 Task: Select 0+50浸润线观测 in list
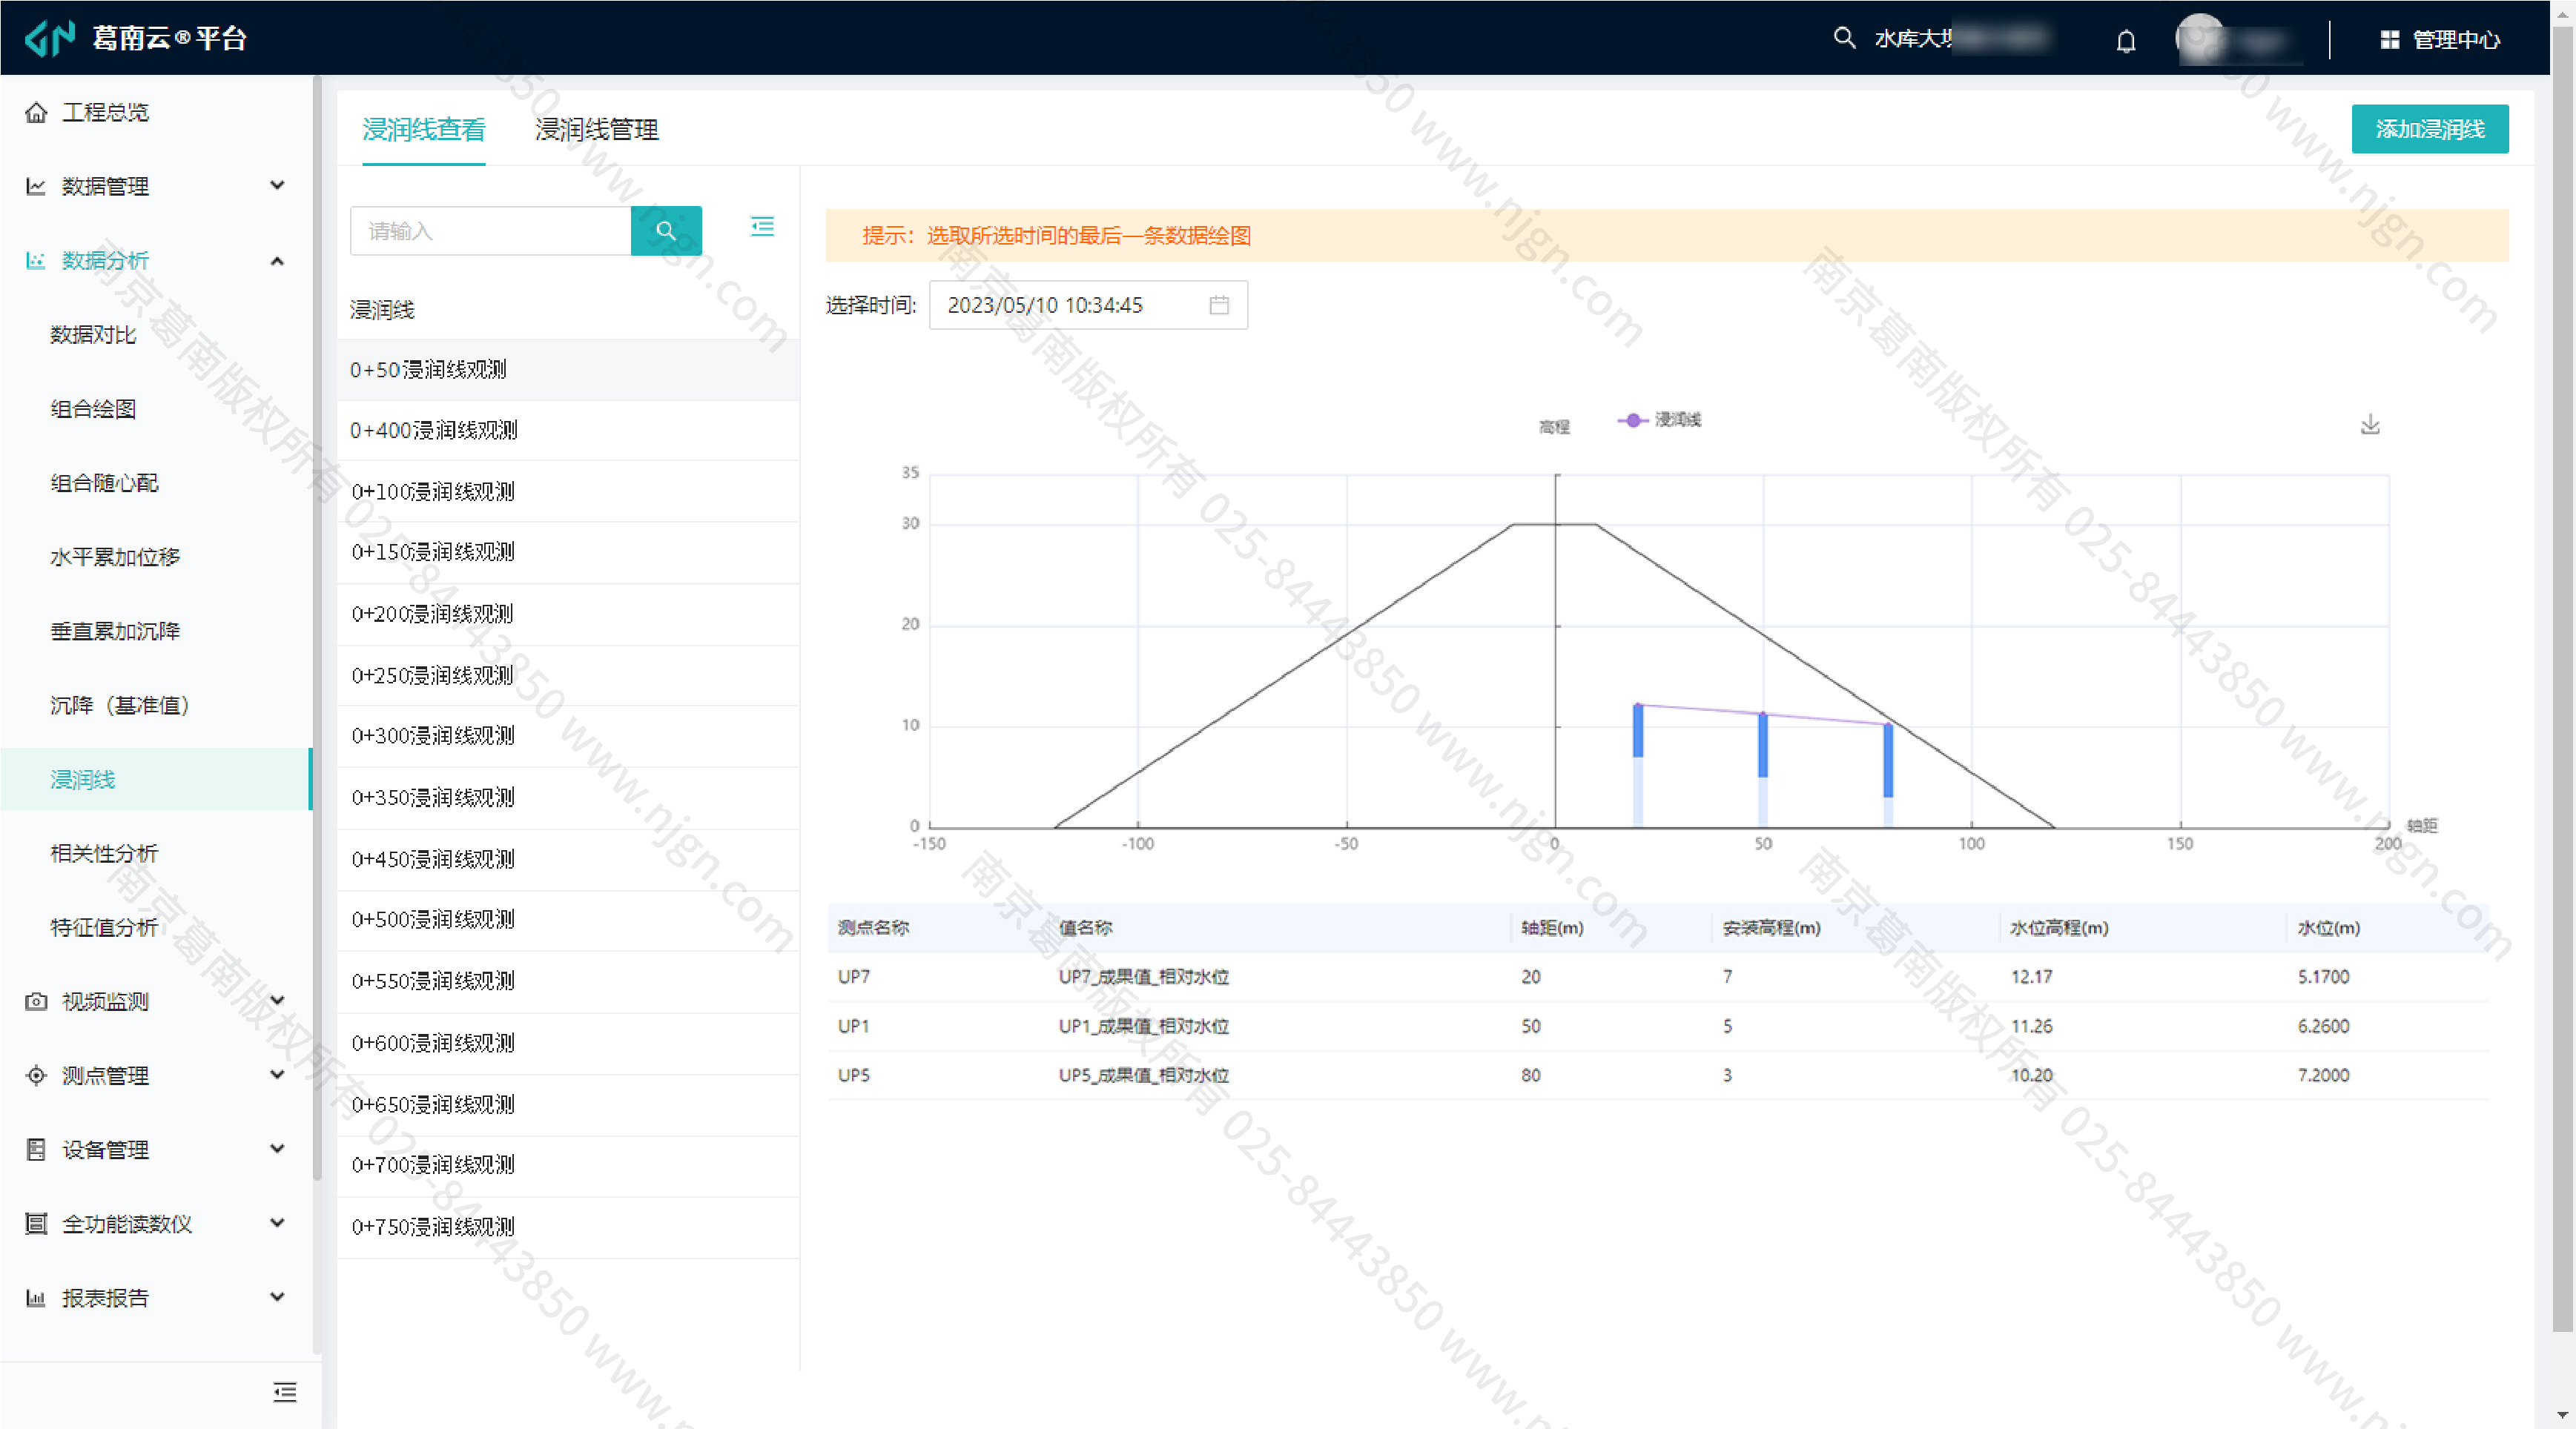(568, 370)
